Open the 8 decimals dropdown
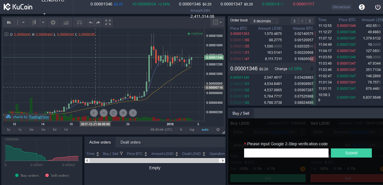The width and height of the screenshot is (383, 185). (264, 21)
